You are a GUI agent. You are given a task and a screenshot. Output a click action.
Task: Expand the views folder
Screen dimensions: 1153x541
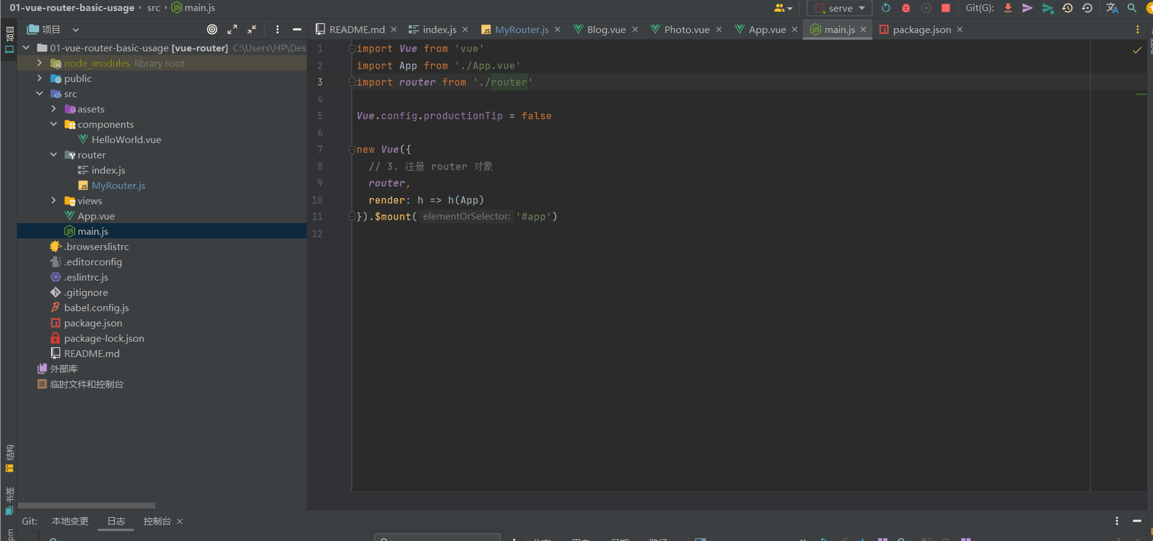[54, 201]
